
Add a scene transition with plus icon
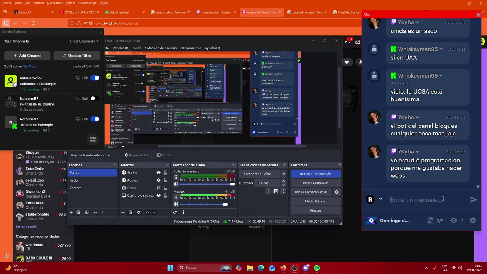(268, 191)
